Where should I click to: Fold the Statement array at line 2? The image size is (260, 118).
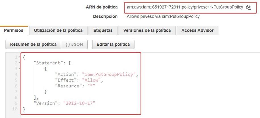pos(19,63)
